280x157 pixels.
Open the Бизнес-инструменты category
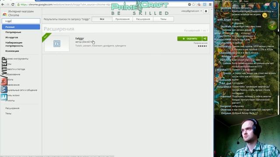point(17,58)
